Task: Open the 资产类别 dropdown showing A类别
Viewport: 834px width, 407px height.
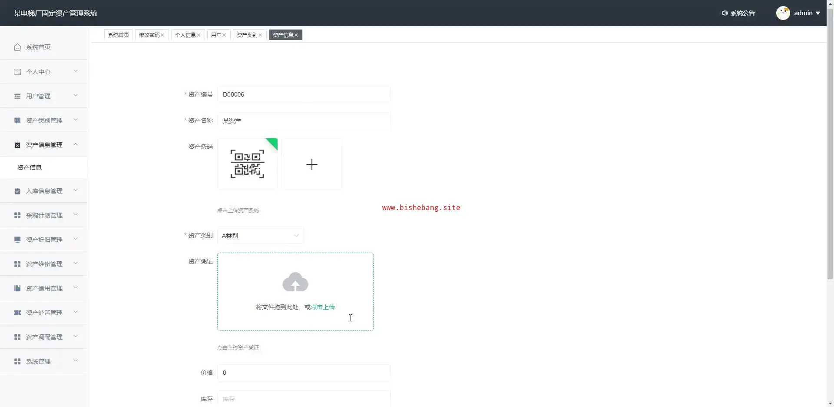Action: (260, 236)
